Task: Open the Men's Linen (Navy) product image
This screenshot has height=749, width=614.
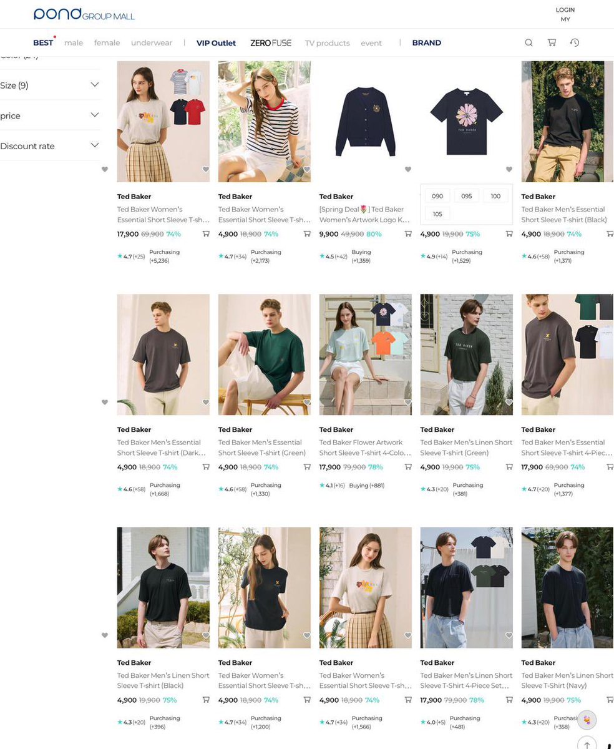Action: pyautogui.click(x=567, y=587)
